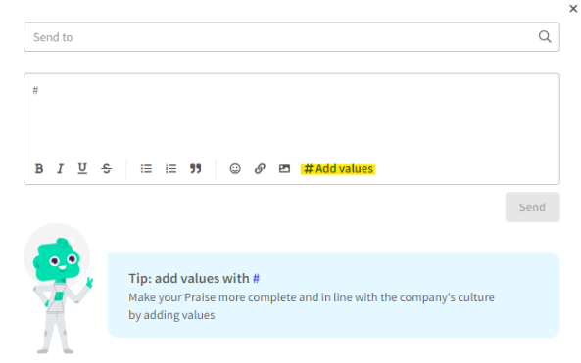
Task: Insert a bulleted list
Action: 146,168
